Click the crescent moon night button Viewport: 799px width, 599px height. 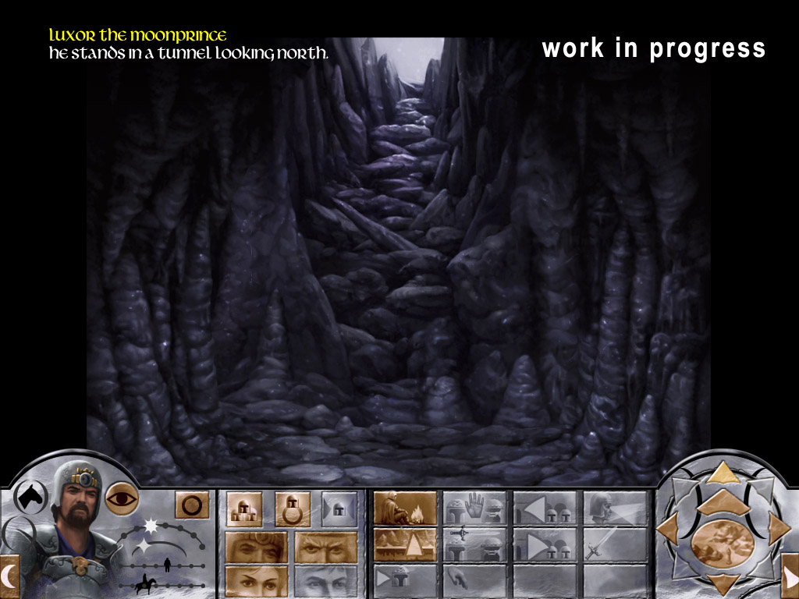(9, 576)
